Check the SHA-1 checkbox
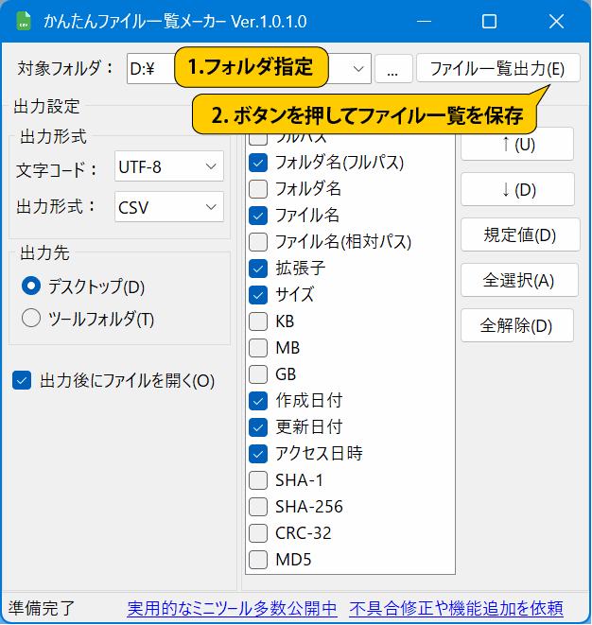Image resolution: width=592 pixels, height=625 pixels. (258, 480)
